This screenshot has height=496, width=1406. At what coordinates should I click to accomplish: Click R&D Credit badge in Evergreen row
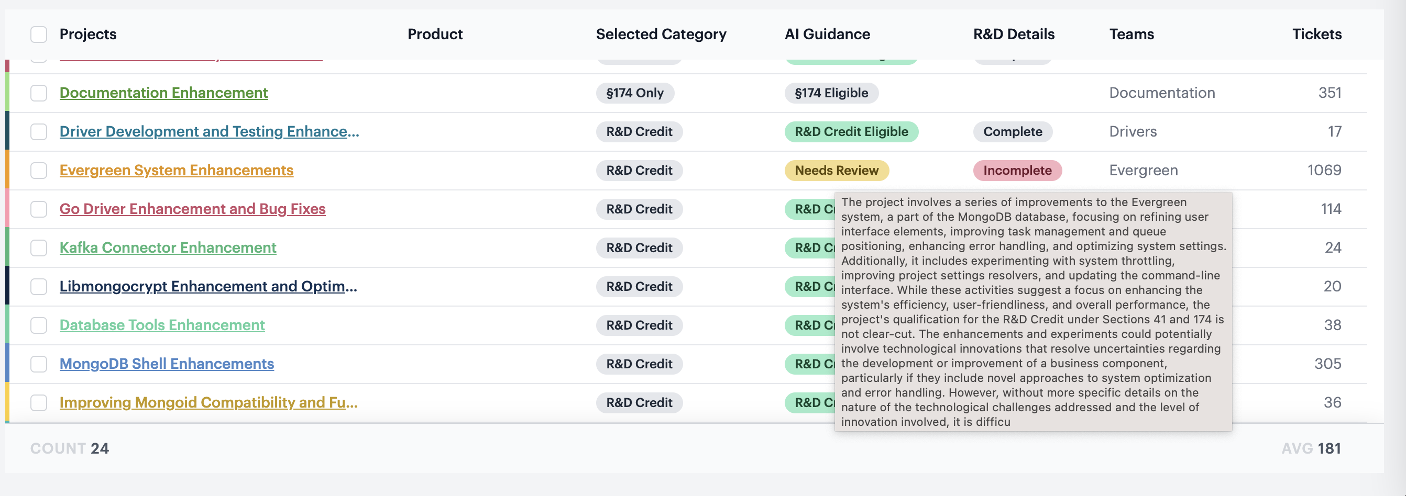(639, 170)
